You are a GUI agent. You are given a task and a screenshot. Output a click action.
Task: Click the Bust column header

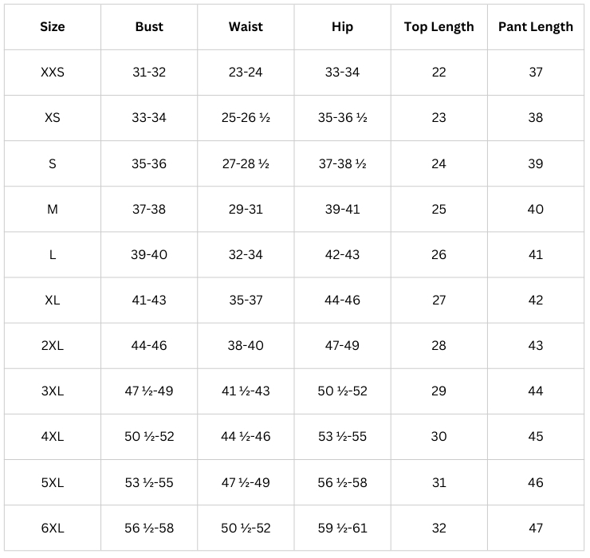pyautogui.click(x=149, y=27)
